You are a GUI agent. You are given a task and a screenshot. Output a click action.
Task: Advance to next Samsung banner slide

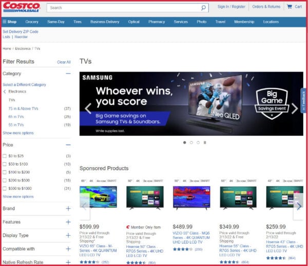(295, 108)
